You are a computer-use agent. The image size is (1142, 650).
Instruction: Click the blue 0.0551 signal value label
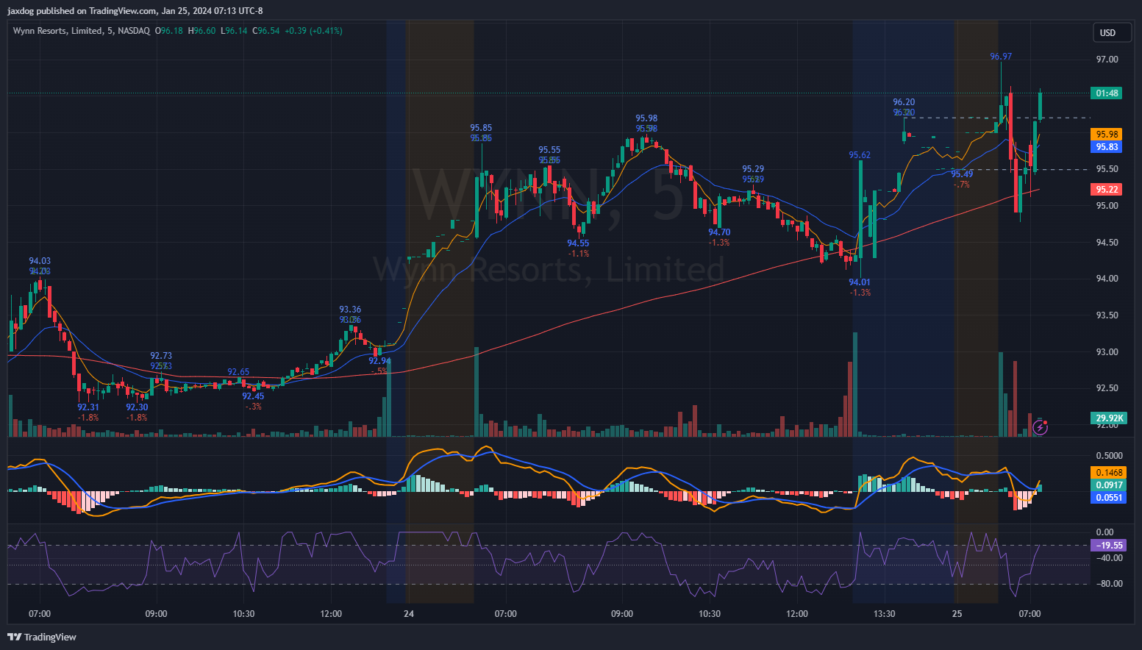(x=1109, y=498)
